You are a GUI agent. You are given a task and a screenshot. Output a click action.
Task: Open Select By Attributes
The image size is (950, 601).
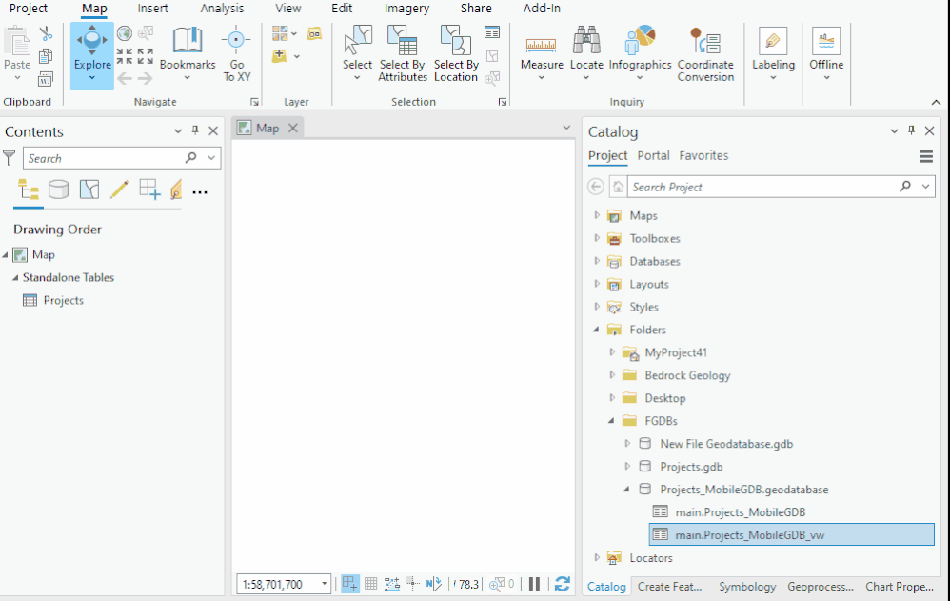click(403, 53)
